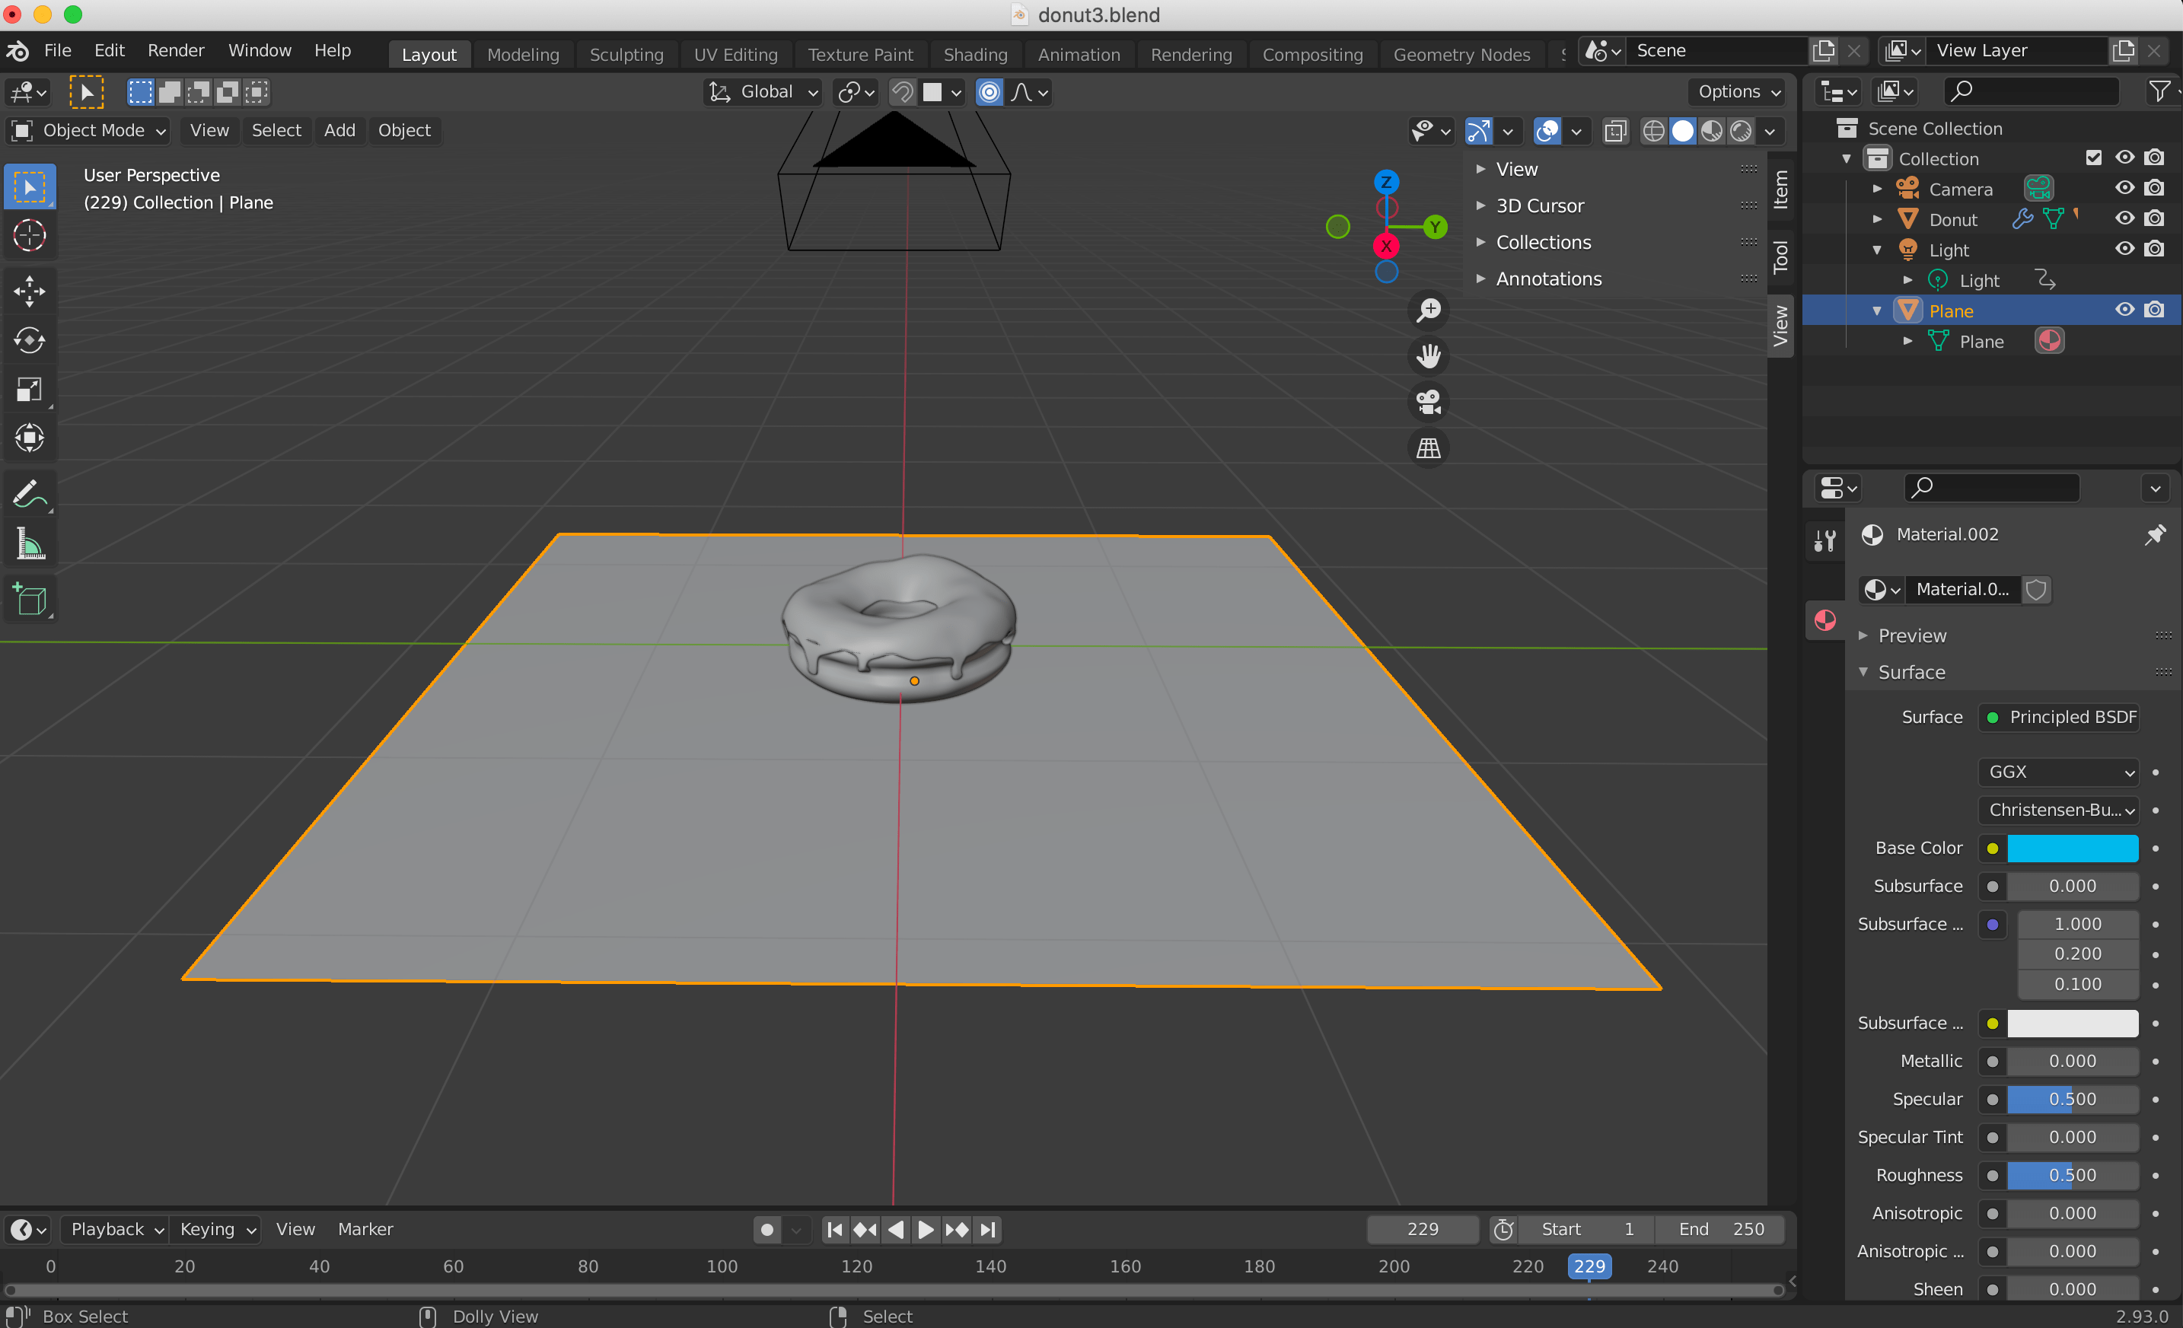2183x1328 pixels.
Task: Jump to the first frame in the timeline
Action: tap(833, 1230)
